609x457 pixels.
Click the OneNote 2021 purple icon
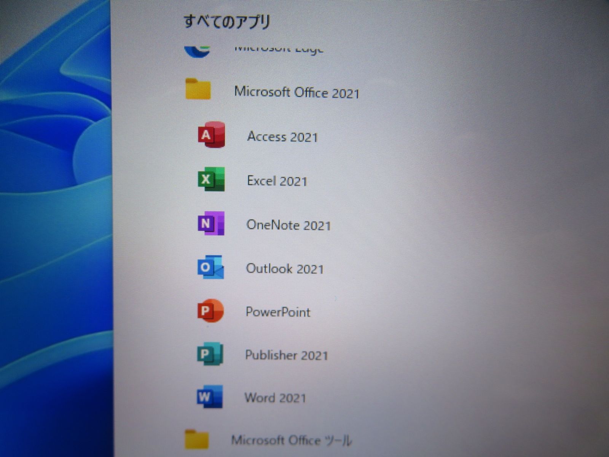pyautogui.click(x=211, y=223)
